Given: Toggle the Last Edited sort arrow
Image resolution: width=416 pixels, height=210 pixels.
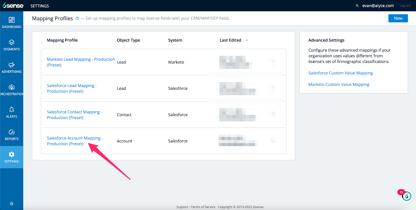Looking at the screenshot, I should point(247,40).
